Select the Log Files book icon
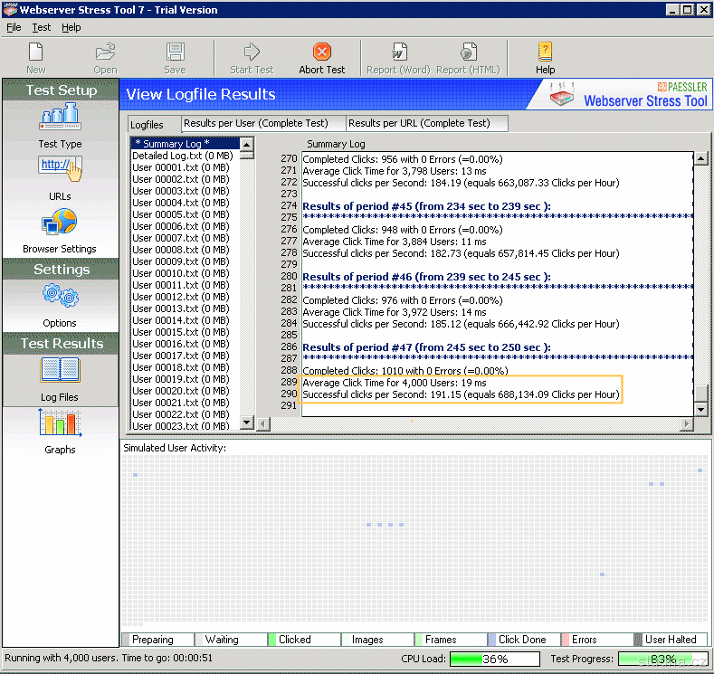714x674 pixels. coord(60,371)
